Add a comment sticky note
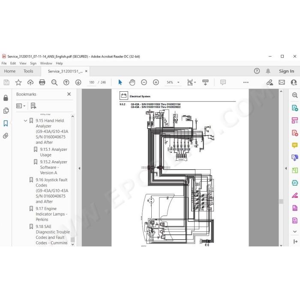This screenshot has width=300, height=300. 223,82
